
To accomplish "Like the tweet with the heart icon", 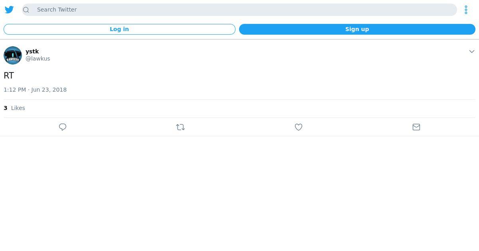I will [299, 127].
